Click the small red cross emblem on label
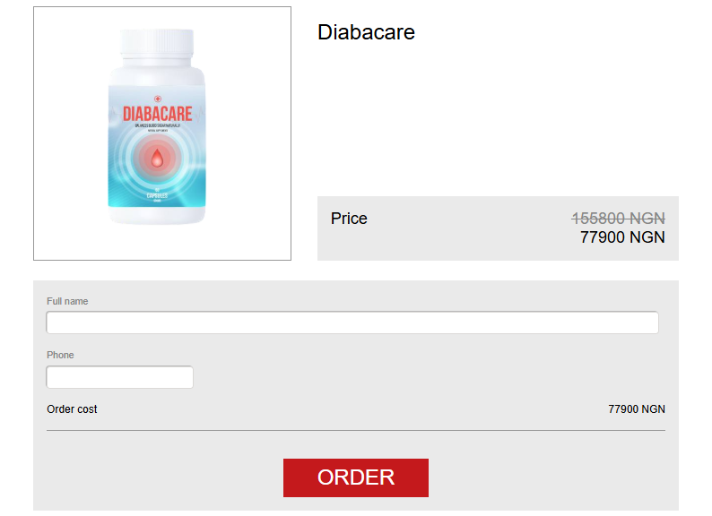The height and width of the screenshot is (516, 712). pos(158,99)
